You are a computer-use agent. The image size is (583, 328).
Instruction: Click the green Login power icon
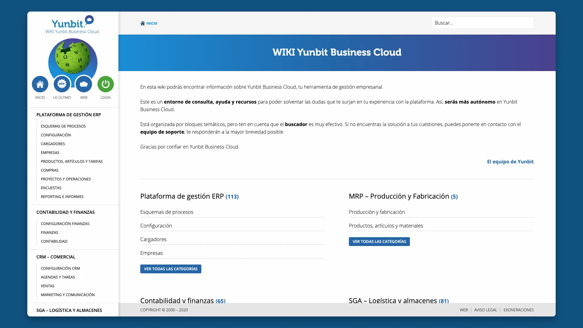(x=106, y=84)
